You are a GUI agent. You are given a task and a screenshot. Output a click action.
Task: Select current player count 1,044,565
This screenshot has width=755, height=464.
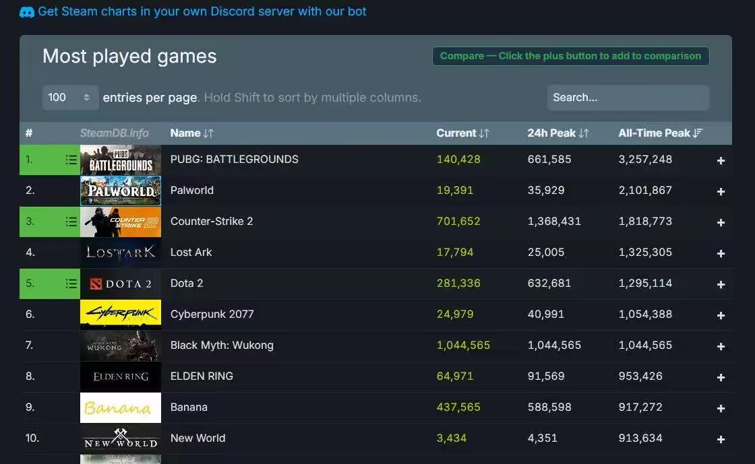pos(463,345)
